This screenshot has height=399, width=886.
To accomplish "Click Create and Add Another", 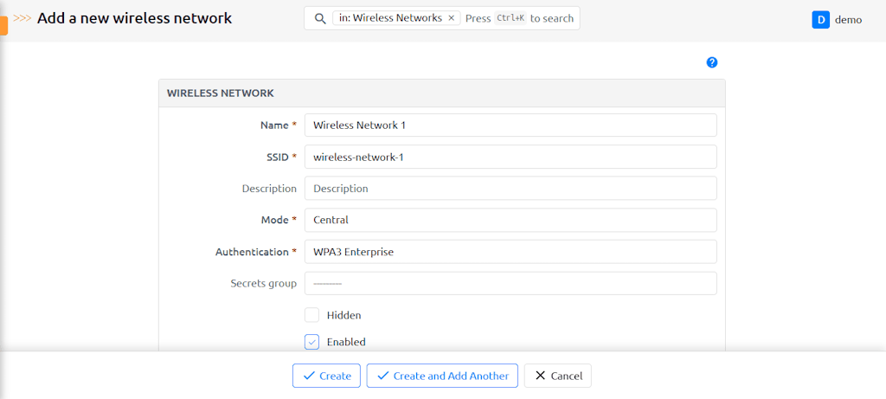I will [x=442, y=376].
